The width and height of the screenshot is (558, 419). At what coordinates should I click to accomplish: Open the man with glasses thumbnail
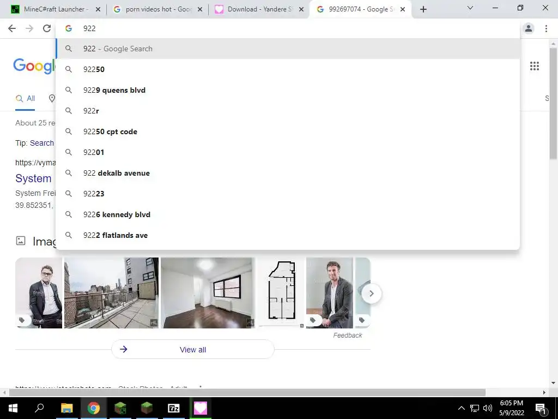(x=39, y=292)
